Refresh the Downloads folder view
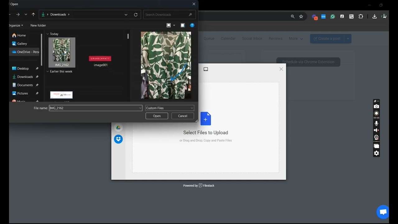This screenshot has height=224, width=398. point(136,15)
